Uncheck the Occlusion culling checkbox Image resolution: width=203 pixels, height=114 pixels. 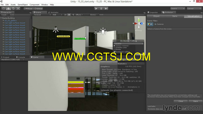click(x=115, y=52)
